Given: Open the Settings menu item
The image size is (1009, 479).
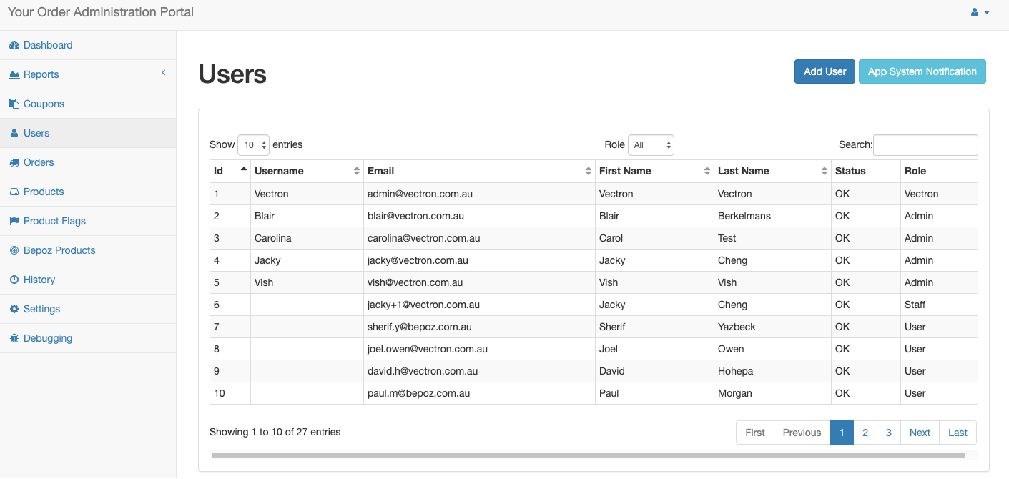Looking at the screenshot, I should (x=41, y=310).
